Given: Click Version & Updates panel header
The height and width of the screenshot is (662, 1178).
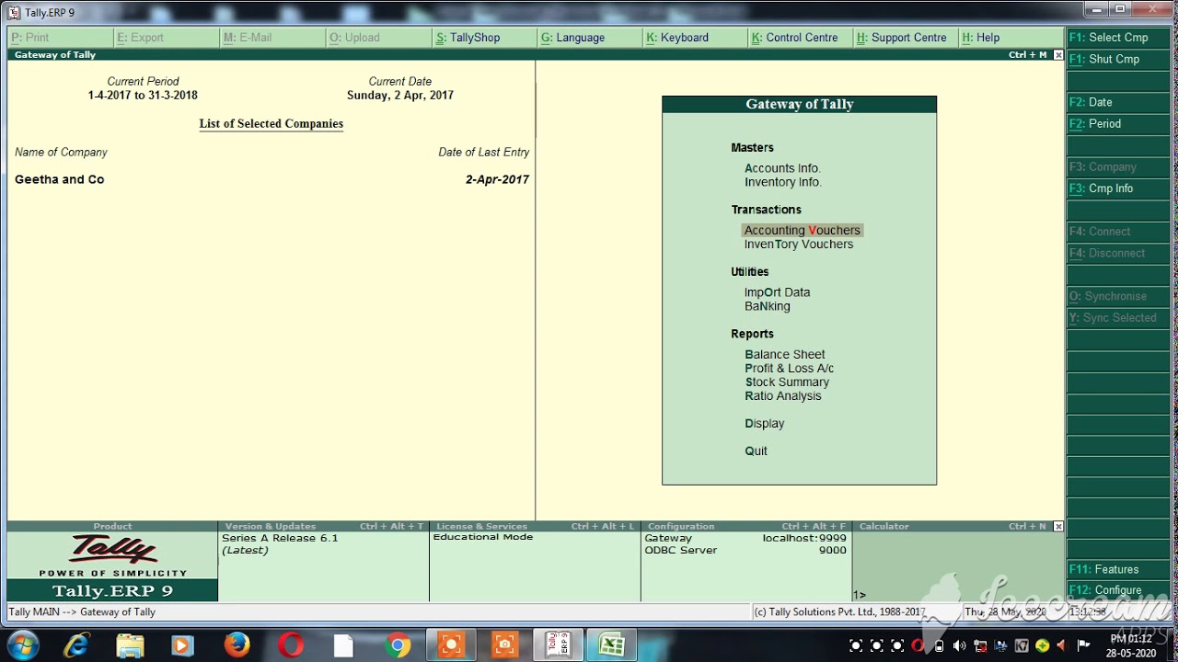Looking at the screenshot, I should 323,527.
